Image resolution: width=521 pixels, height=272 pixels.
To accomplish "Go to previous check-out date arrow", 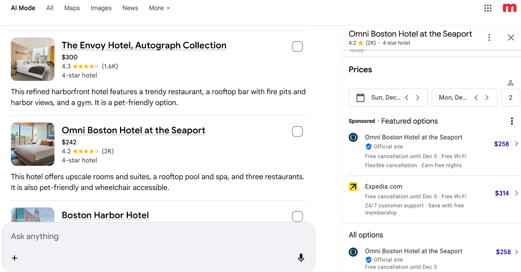I will tap(476, 98).
